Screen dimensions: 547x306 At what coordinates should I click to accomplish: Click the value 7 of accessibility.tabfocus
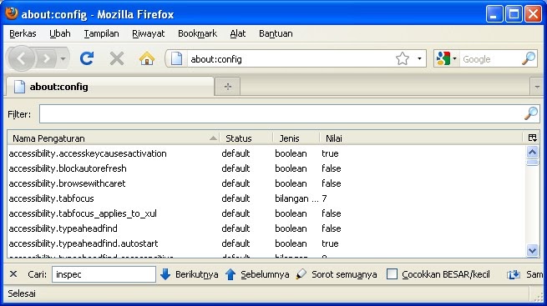[324, 198]
